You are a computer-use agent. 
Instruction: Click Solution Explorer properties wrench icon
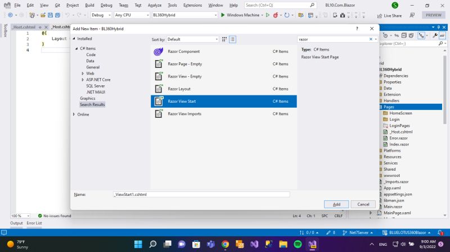(x=435, y=35)
